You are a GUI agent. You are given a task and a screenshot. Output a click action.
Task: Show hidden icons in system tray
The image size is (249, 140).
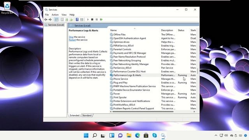(x=216, y=135)
